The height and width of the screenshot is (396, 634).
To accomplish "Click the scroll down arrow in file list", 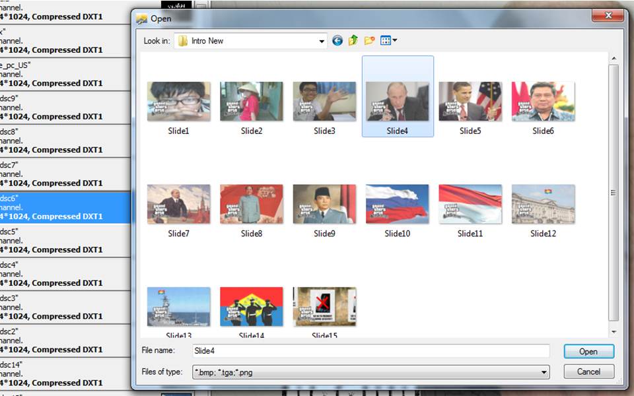I will (614, 332).
